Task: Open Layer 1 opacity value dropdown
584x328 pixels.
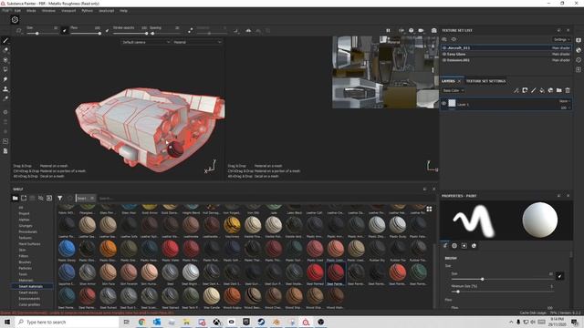Action: pos(565,108)
